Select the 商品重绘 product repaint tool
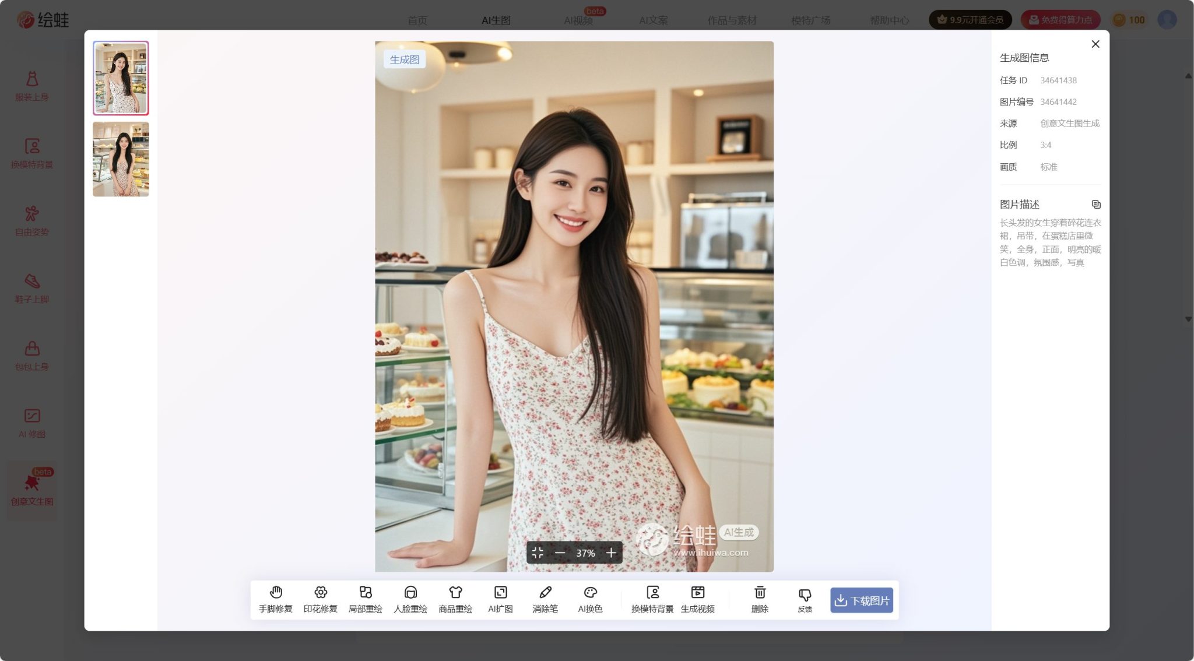 tap(455, 600)
